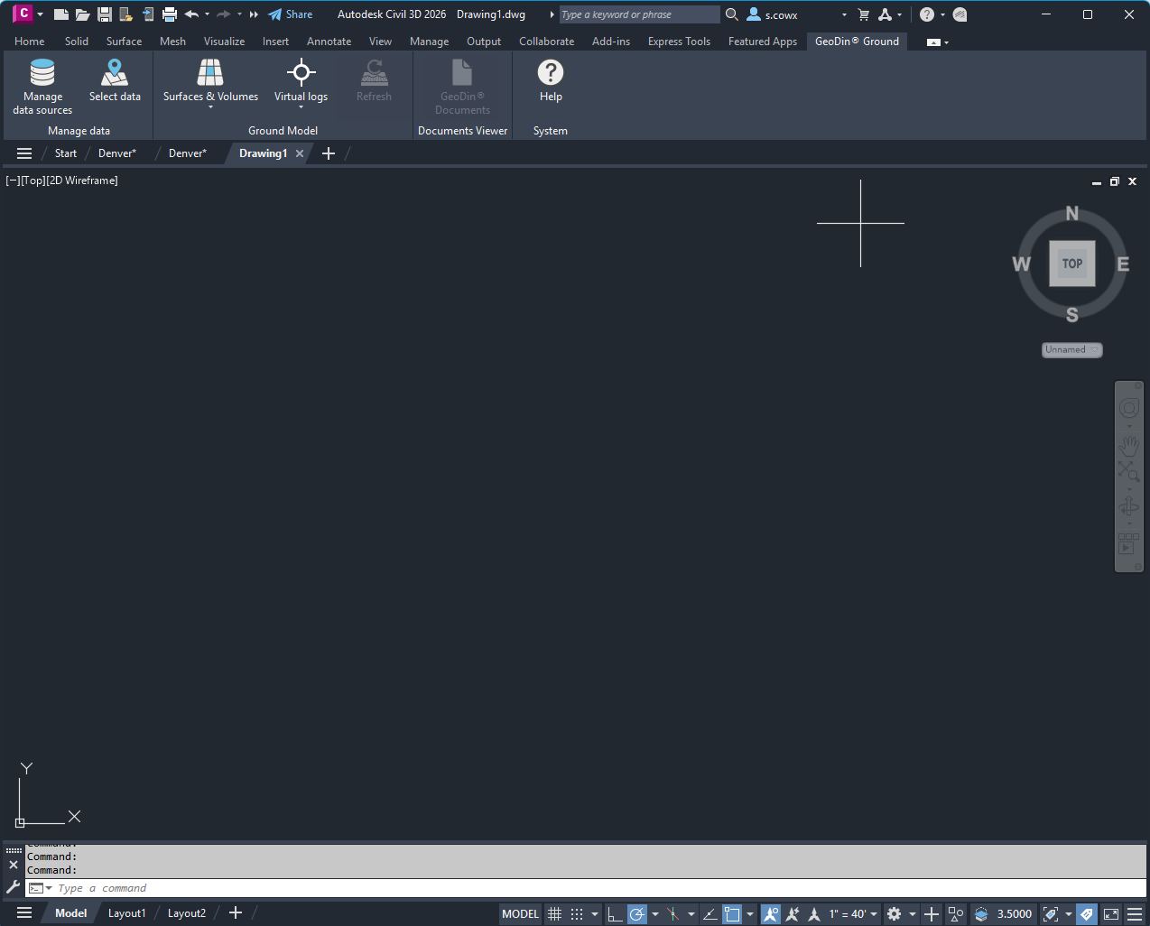Image resolution: width=1150 pixels, height=926 pixels.
Task: Toggle drawing grid display in status bar
Action: 554,914
